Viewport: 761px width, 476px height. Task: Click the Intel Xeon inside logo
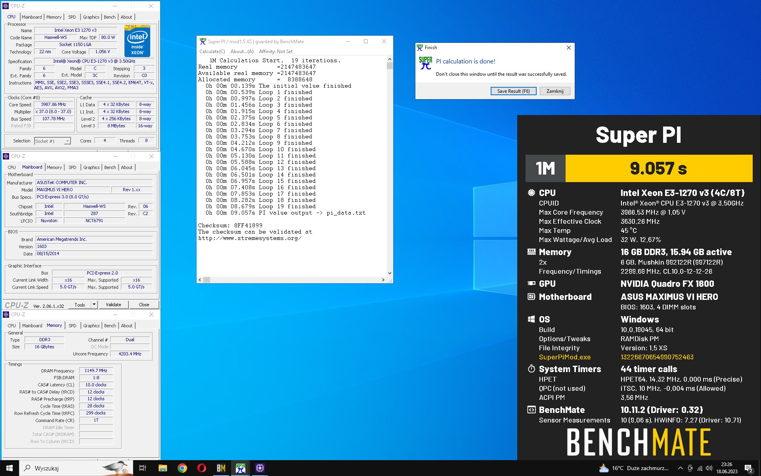tap(137, 41)
